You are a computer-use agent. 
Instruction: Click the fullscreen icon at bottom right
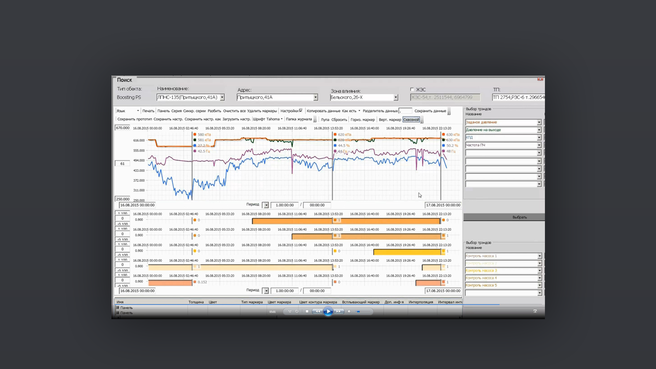pos(535,311)
